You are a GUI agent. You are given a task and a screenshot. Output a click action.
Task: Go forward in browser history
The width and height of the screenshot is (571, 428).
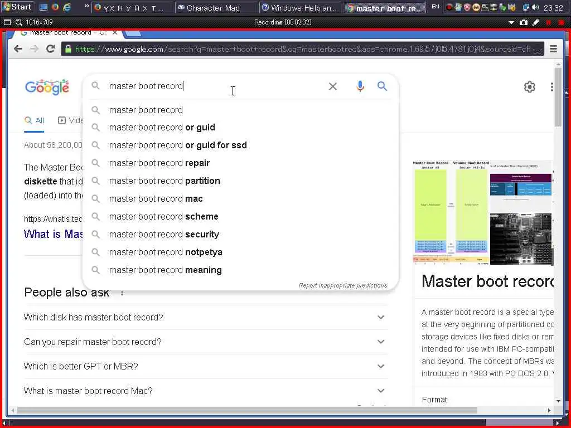pos(34,49)
